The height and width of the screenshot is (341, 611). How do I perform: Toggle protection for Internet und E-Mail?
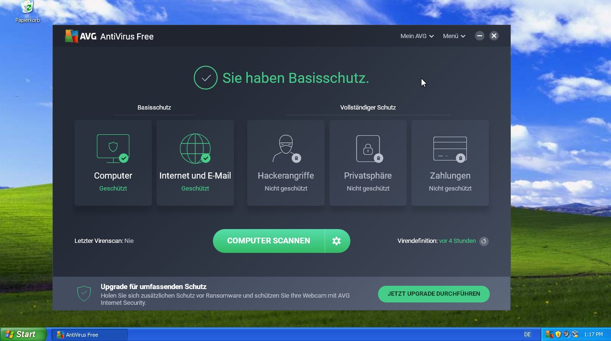(195, 188)
